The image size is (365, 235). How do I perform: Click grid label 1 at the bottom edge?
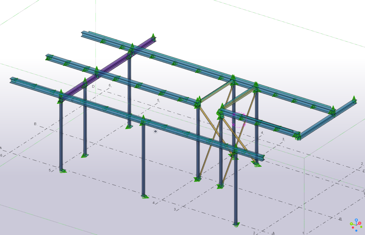[x=303, y=233]
